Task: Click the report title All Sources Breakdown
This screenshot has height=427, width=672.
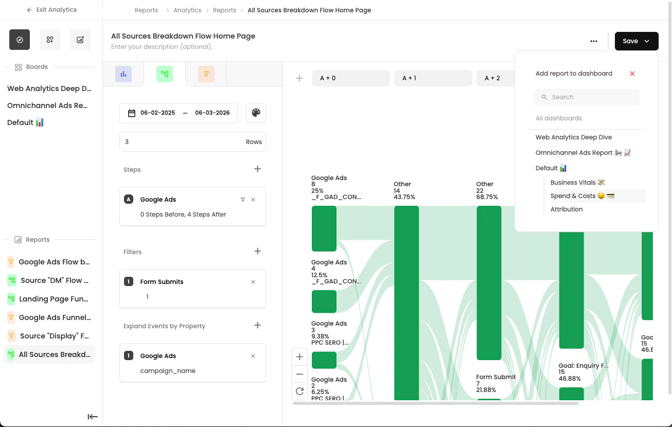Action: pos(183,36)
